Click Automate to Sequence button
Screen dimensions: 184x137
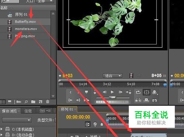19,102
